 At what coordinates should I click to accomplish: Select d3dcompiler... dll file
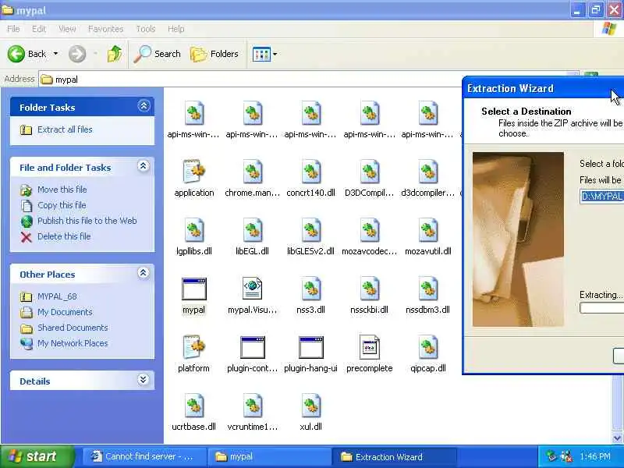pyautogui.click(x=427, y=171)
